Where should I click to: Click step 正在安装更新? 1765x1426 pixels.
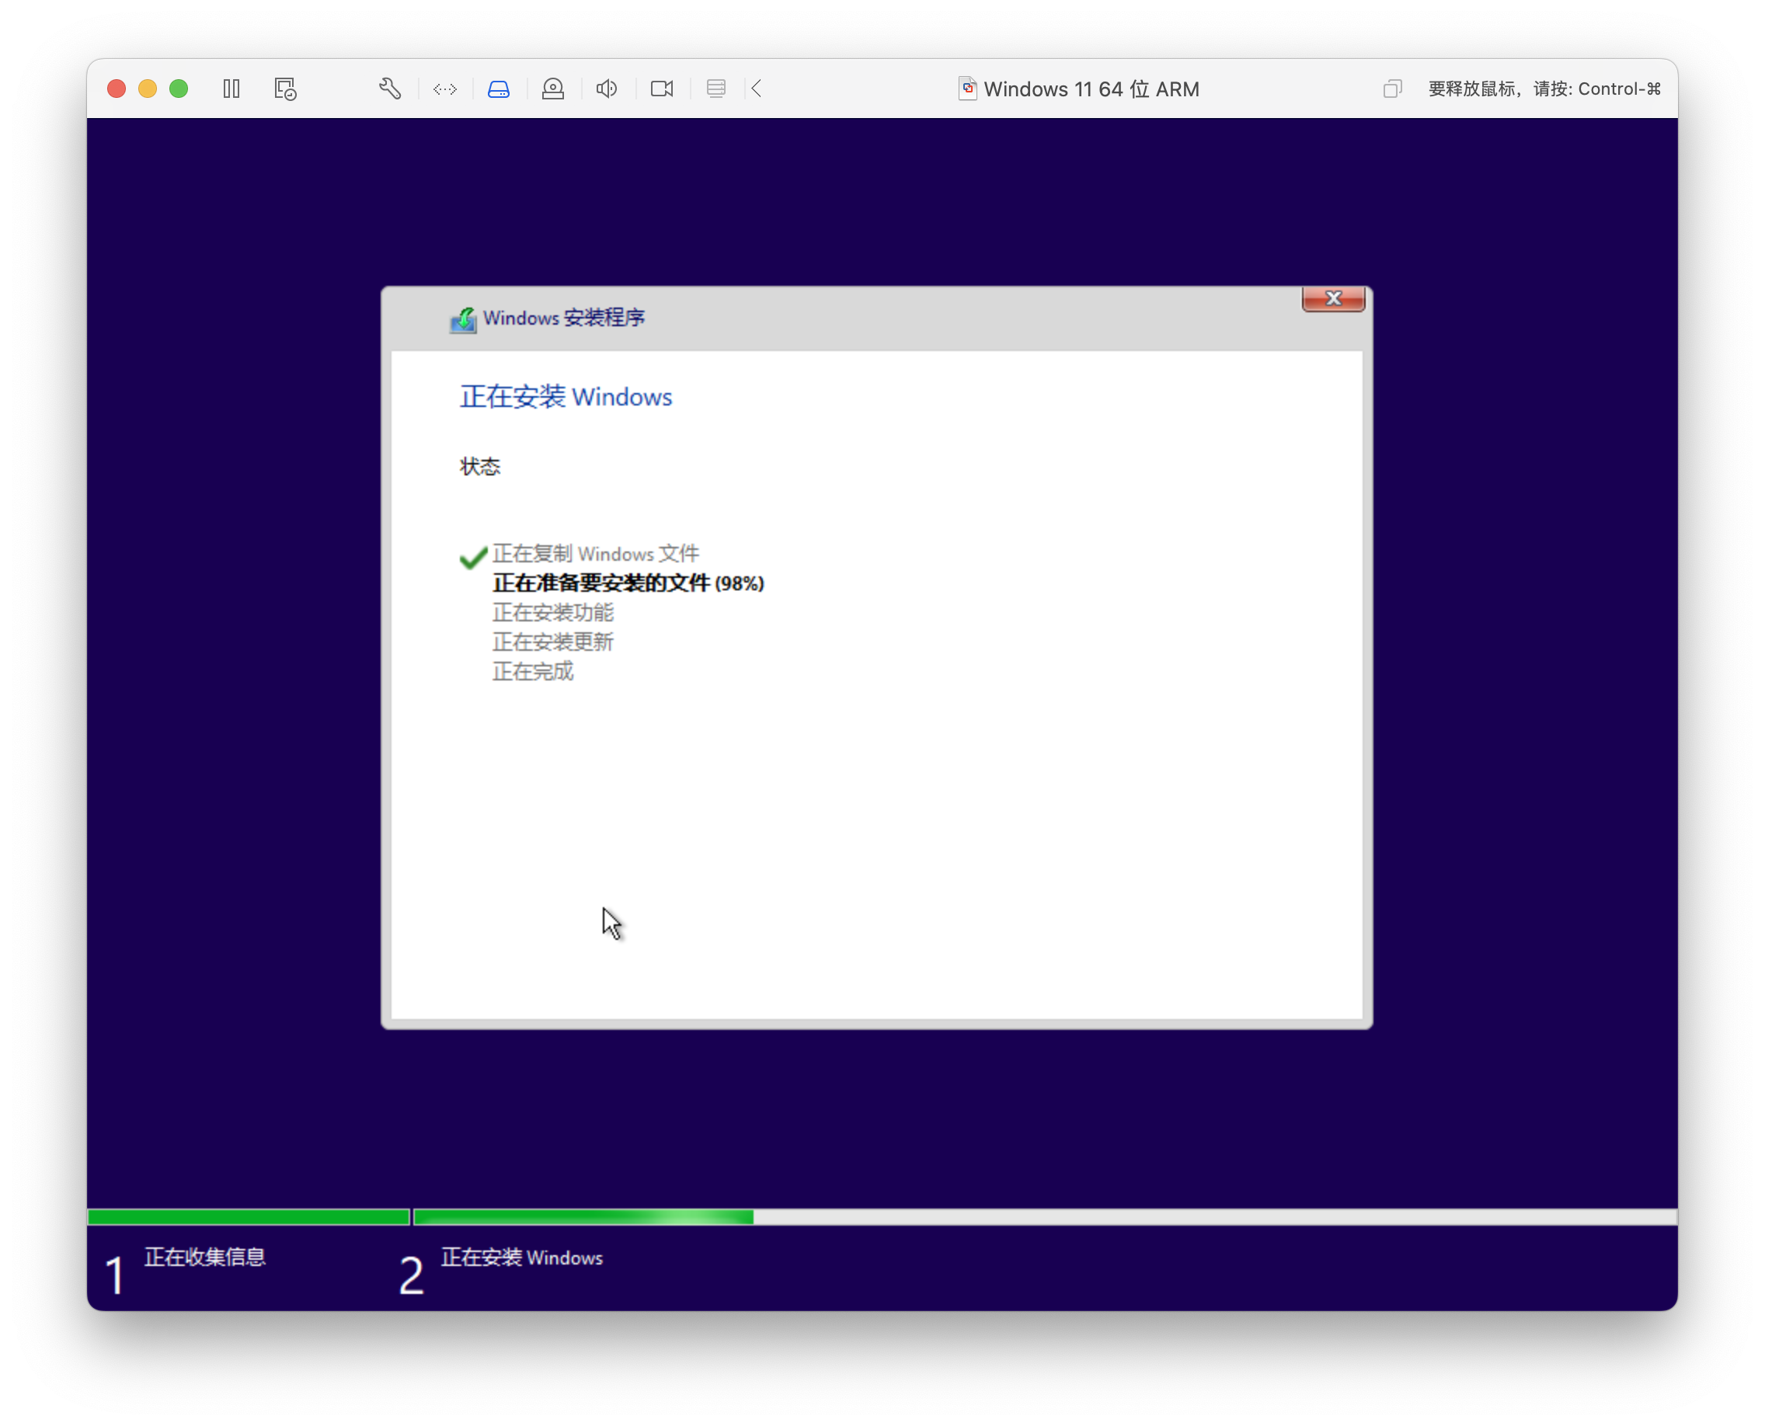coord(553,642)
